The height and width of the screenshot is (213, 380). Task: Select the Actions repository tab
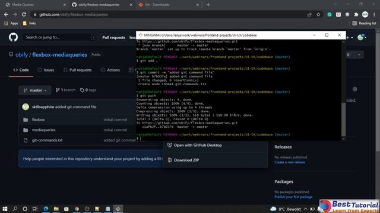(x=110, y=70)
